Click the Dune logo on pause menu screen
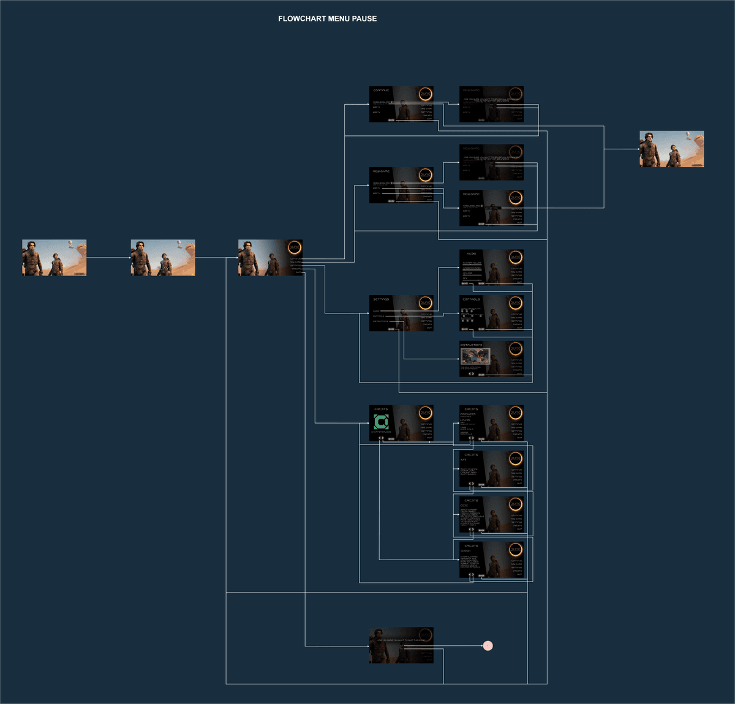735x704 pixels. [295, 248]
